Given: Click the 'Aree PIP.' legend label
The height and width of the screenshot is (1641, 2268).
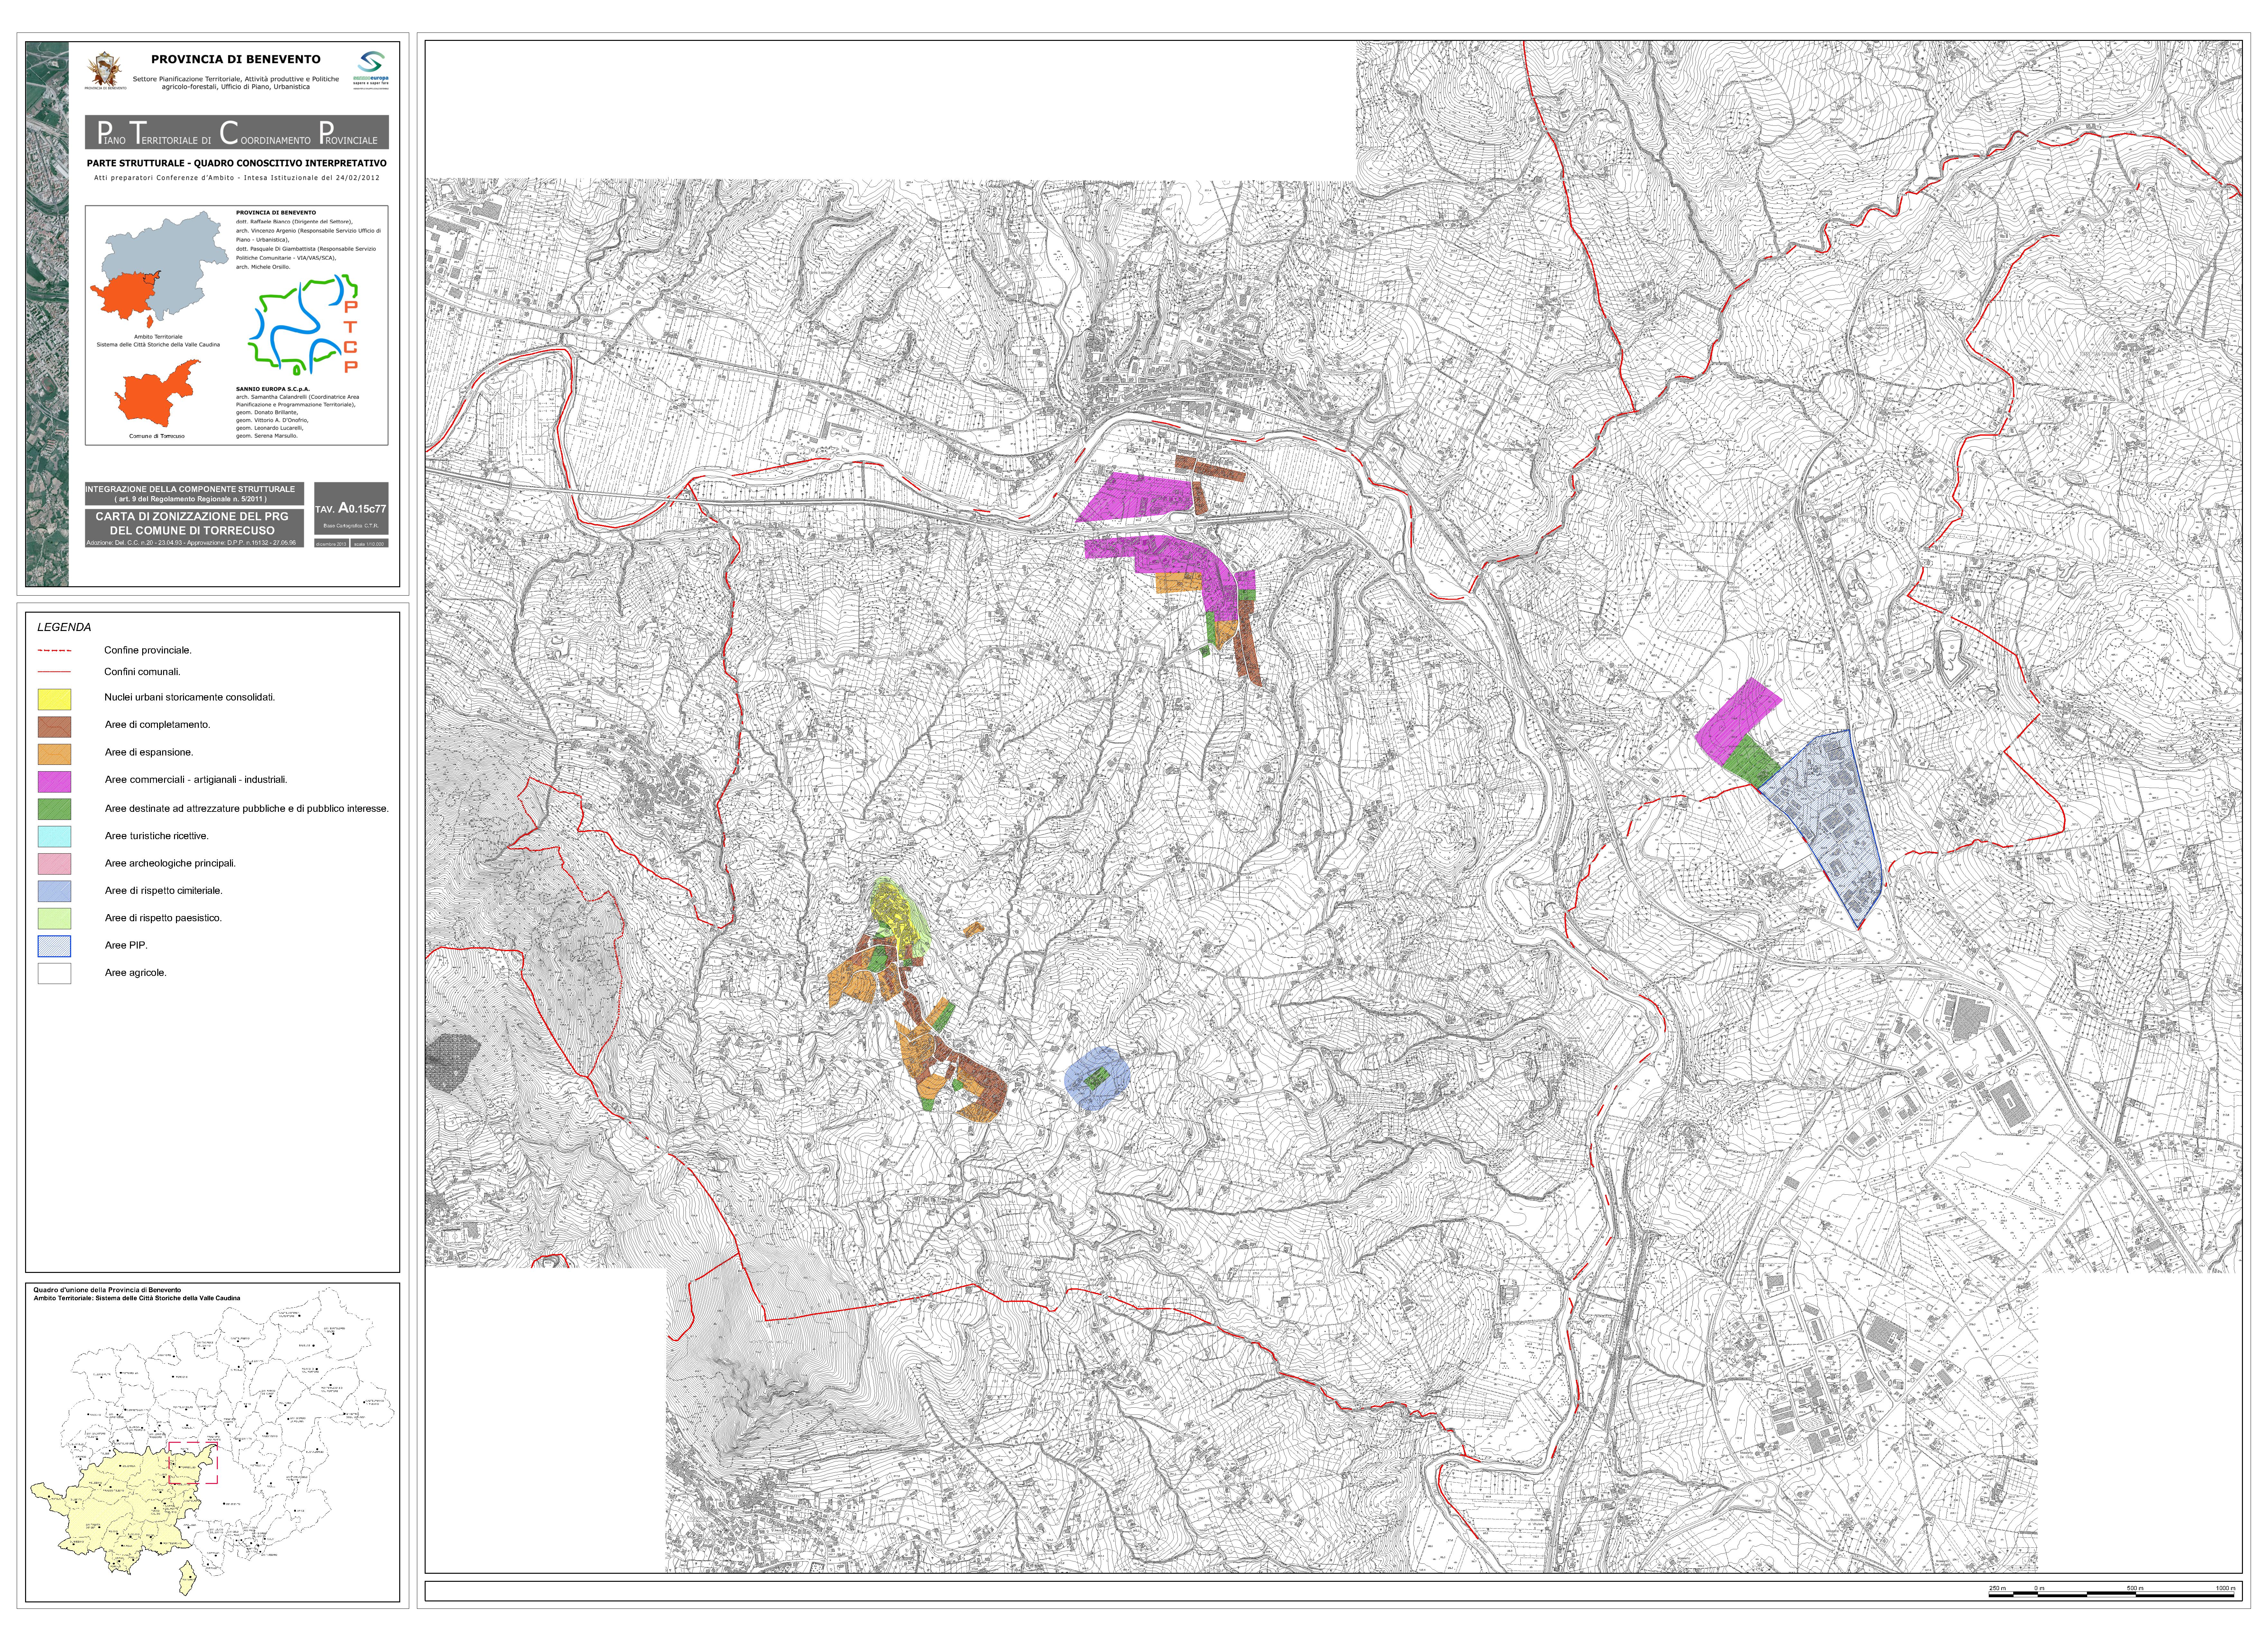Looking at the screenshot, I should (126, 945).
